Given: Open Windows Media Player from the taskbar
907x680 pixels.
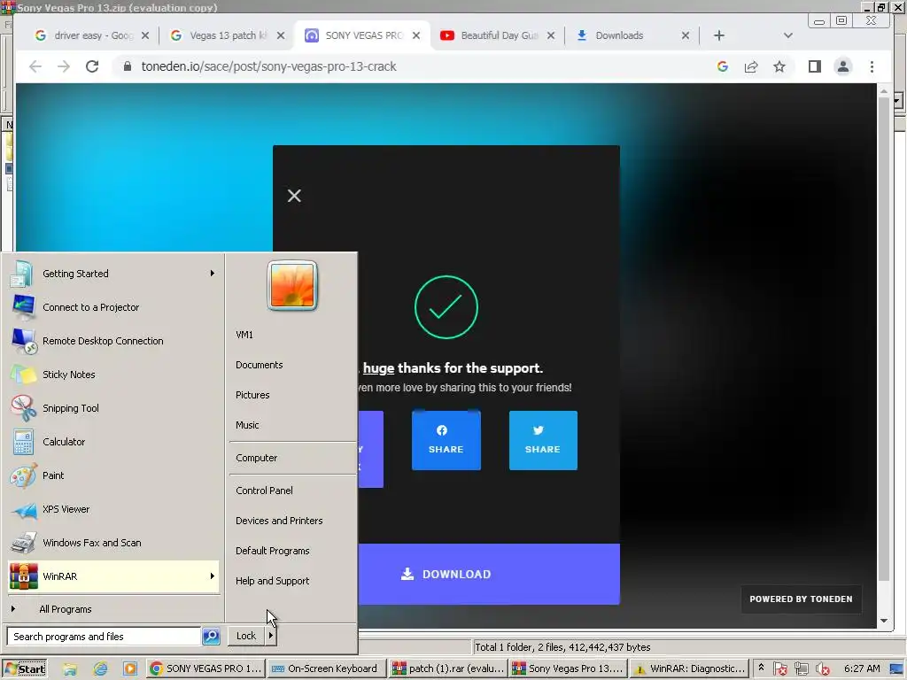Looking at the screenshot, I should coord(130,668).
